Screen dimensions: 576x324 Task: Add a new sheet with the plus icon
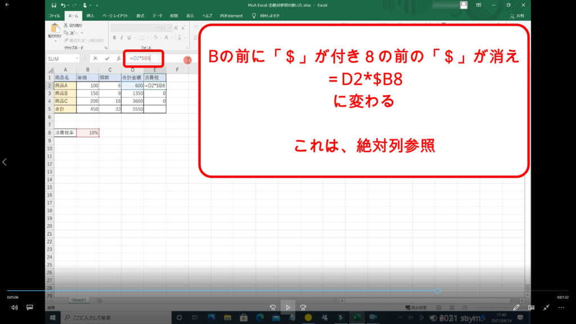[x=100, y=300]
